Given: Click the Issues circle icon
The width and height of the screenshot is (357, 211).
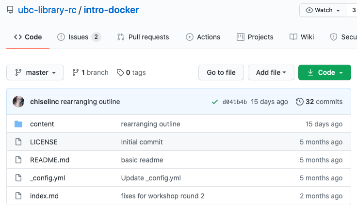Looking at the screenshot, I should pyautogui.click(x=61, y=37).
